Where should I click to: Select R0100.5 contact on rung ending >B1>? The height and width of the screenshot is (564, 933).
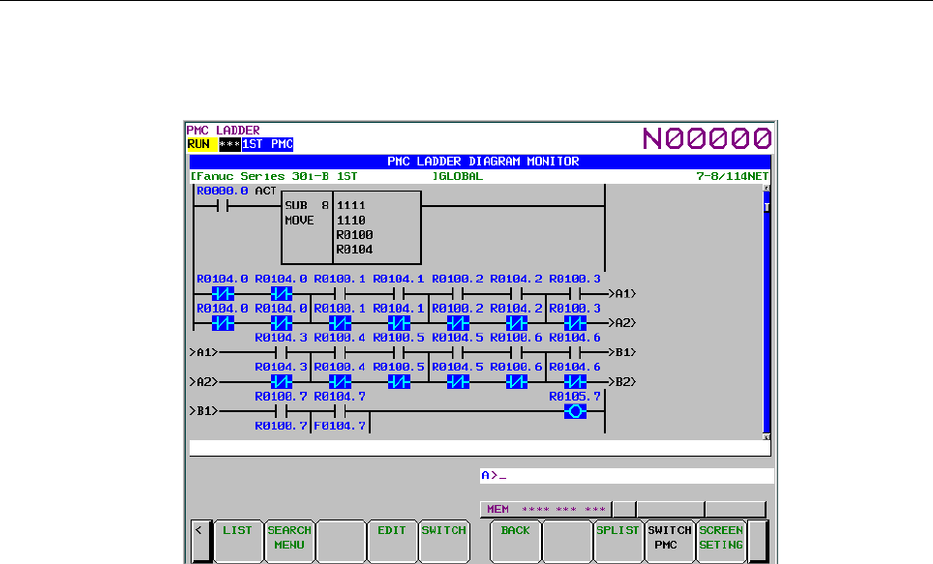click(399, 352)
